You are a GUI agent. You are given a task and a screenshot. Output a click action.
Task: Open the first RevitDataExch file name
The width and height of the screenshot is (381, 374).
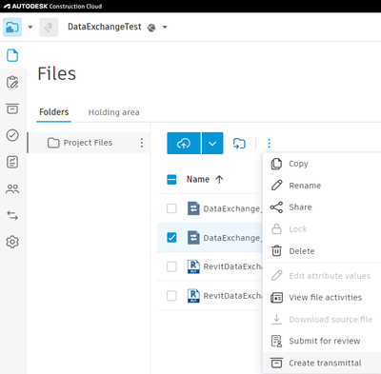tap(232, 266)
